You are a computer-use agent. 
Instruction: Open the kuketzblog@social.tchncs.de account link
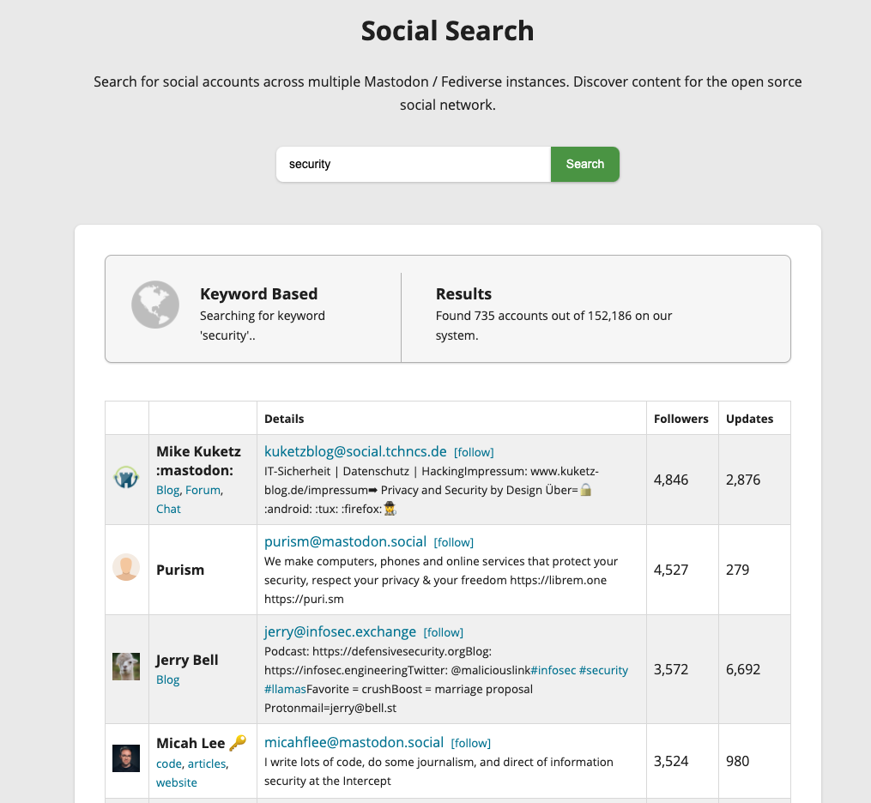(355, 451)
